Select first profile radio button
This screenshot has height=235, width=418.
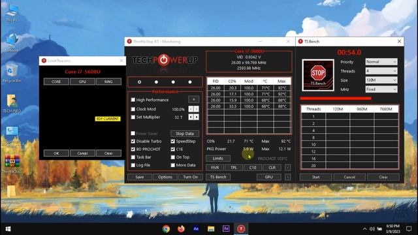point(139,82)
